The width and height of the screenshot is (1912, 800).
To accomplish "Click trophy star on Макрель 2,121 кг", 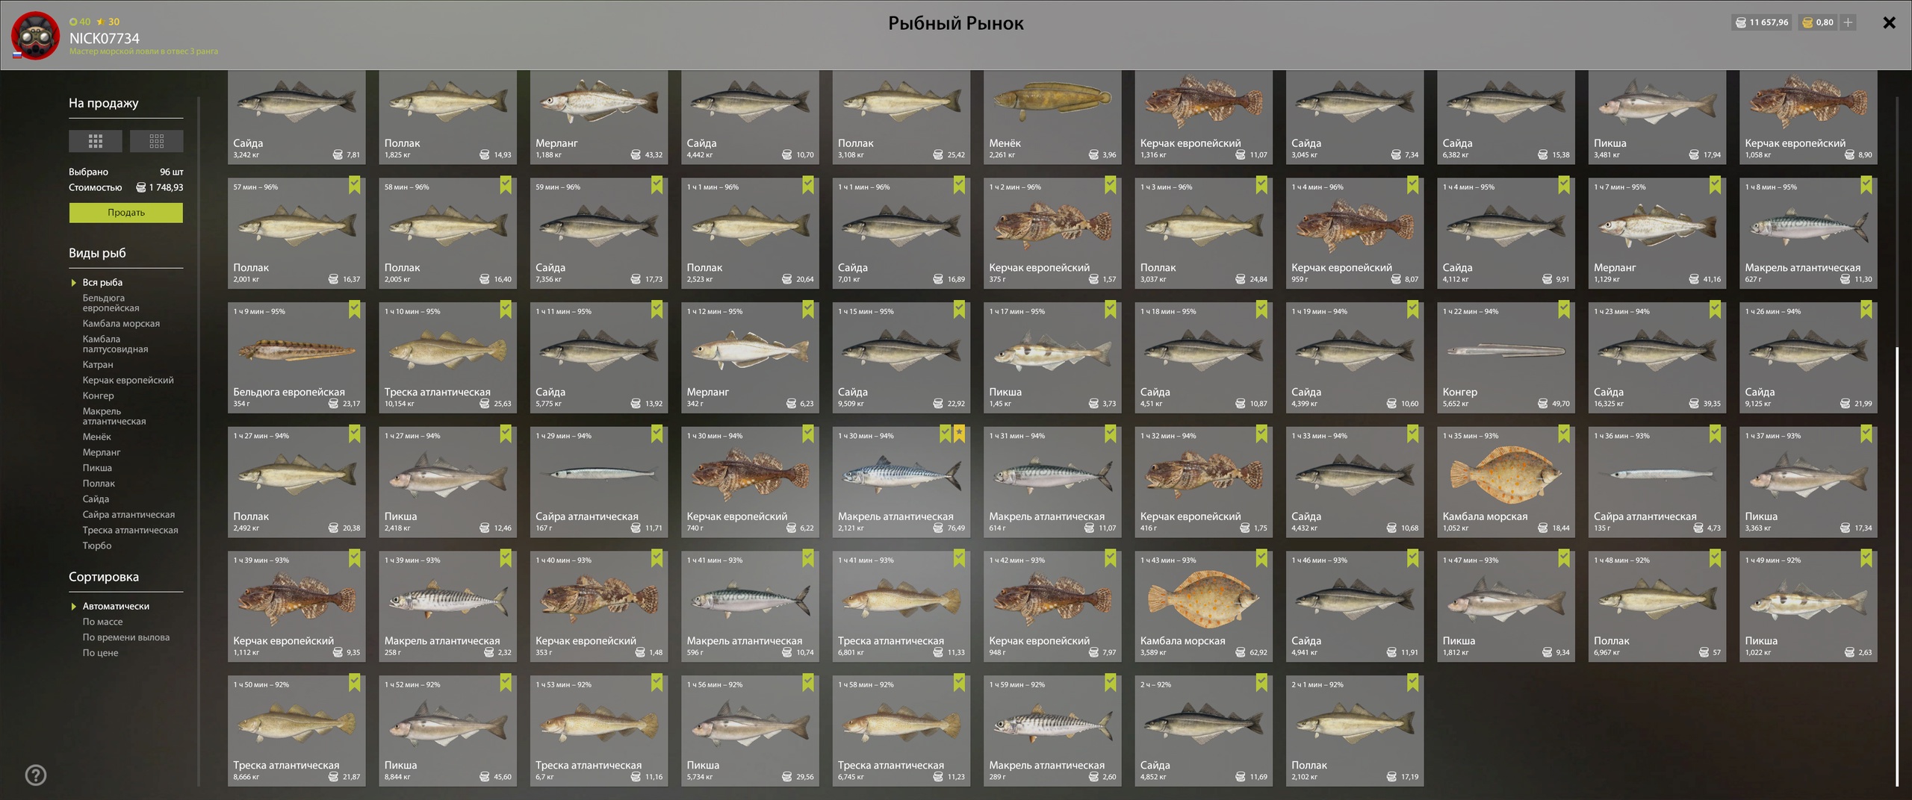I will (959, 434).
